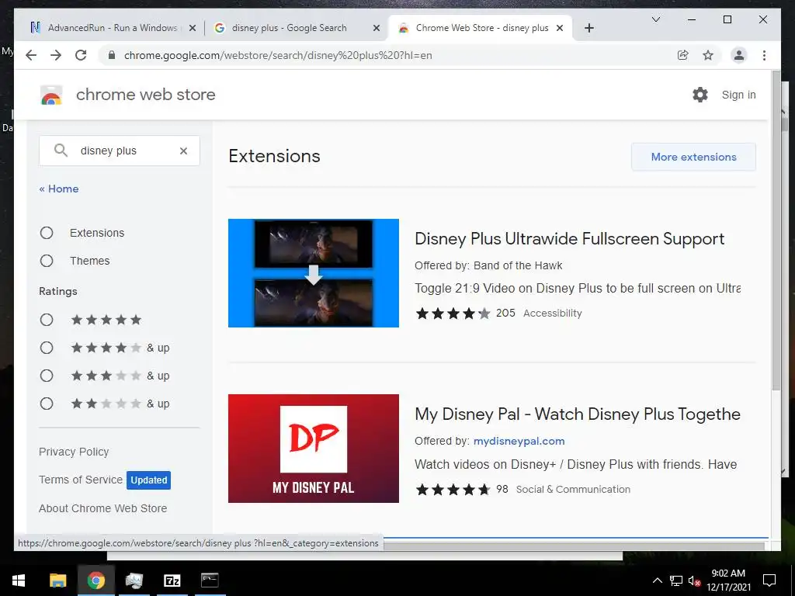The width and height of the screenshot is (795, 596).
Task: Click the More extensions button
Action: tap(693, 157)
